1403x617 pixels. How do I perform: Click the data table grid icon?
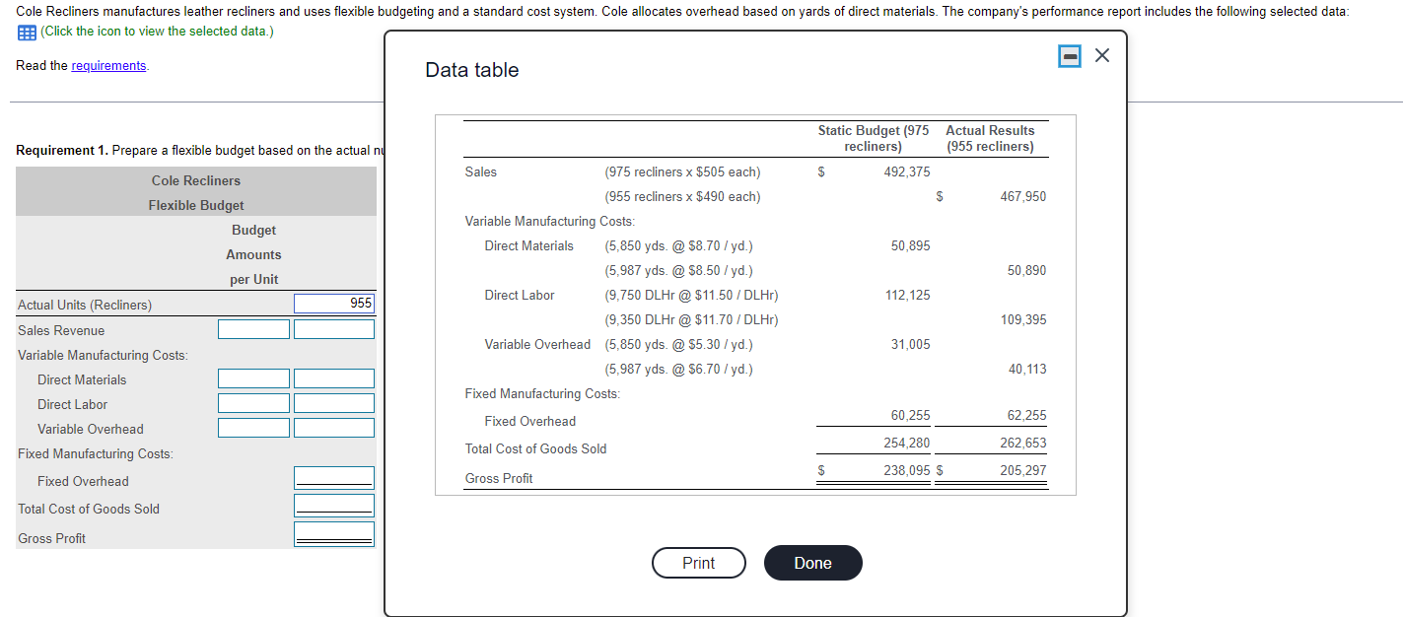(x=26, y=32)
